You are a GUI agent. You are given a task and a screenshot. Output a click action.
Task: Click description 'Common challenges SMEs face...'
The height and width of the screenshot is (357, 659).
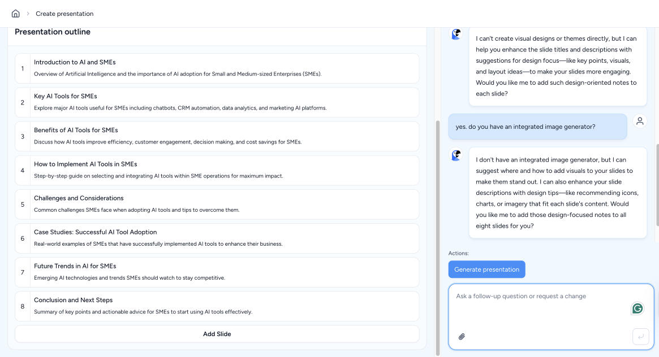pos(136,210)
